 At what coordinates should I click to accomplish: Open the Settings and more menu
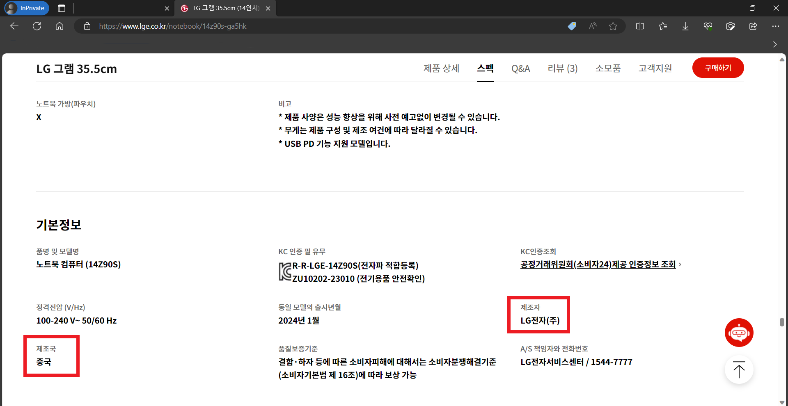[775, 26]
